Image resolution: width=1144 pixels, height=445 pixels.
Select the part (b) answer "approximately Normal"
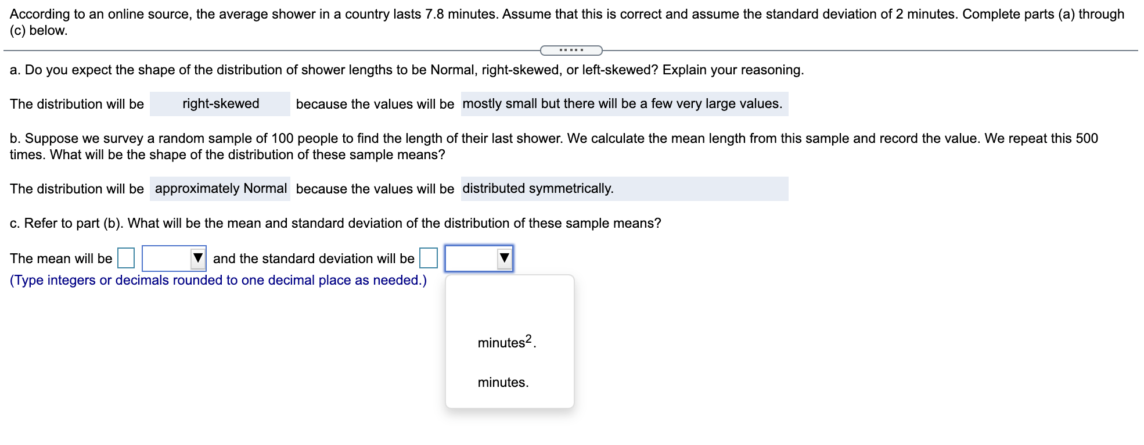pyautogui.click(x=220, y=188)
